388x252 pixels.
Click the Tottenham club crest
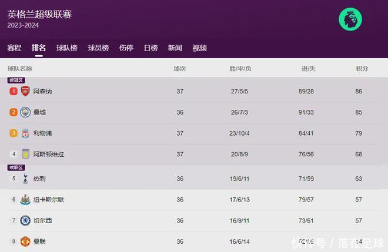[25, 179]
